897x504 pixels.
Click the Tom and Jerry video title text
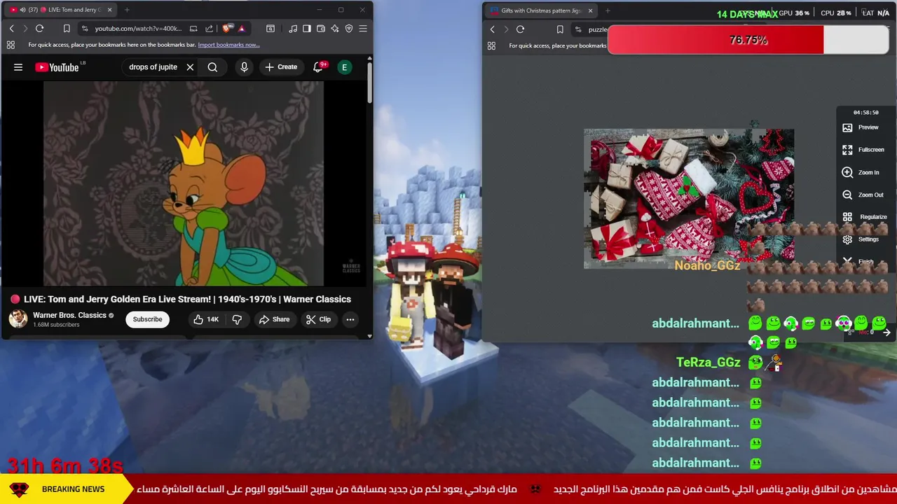pos(187,299)
